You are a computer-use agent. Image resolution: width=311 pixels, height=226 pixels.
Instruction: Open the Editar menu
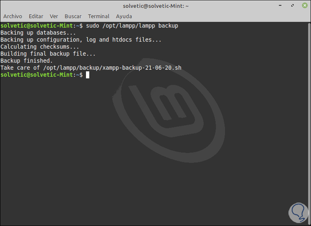(x=36, y=16)
